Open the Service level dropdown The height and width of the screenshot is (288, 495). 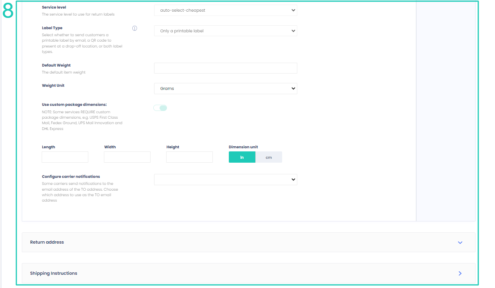coord(226,11)
